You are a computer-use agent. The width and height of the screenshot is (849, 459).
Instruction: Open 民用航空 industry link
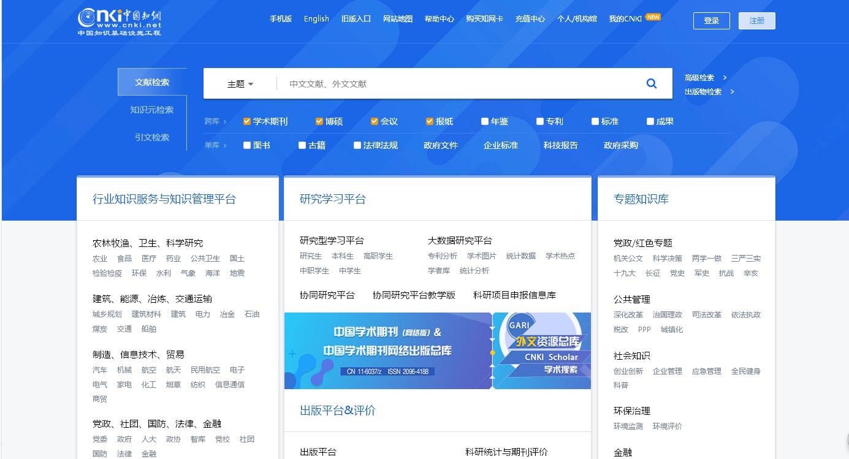pos(205,370)
